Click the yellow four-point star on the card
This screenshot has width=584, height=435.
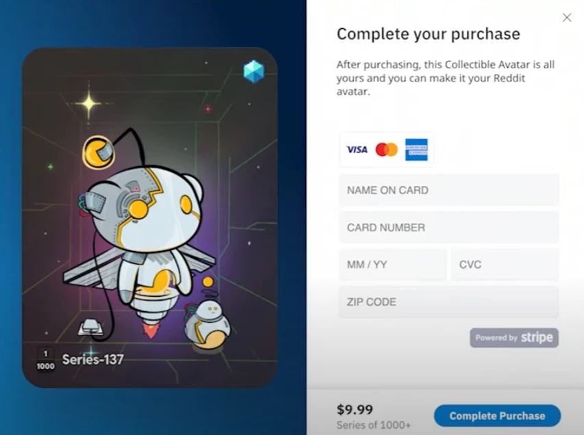click(88, 103)
